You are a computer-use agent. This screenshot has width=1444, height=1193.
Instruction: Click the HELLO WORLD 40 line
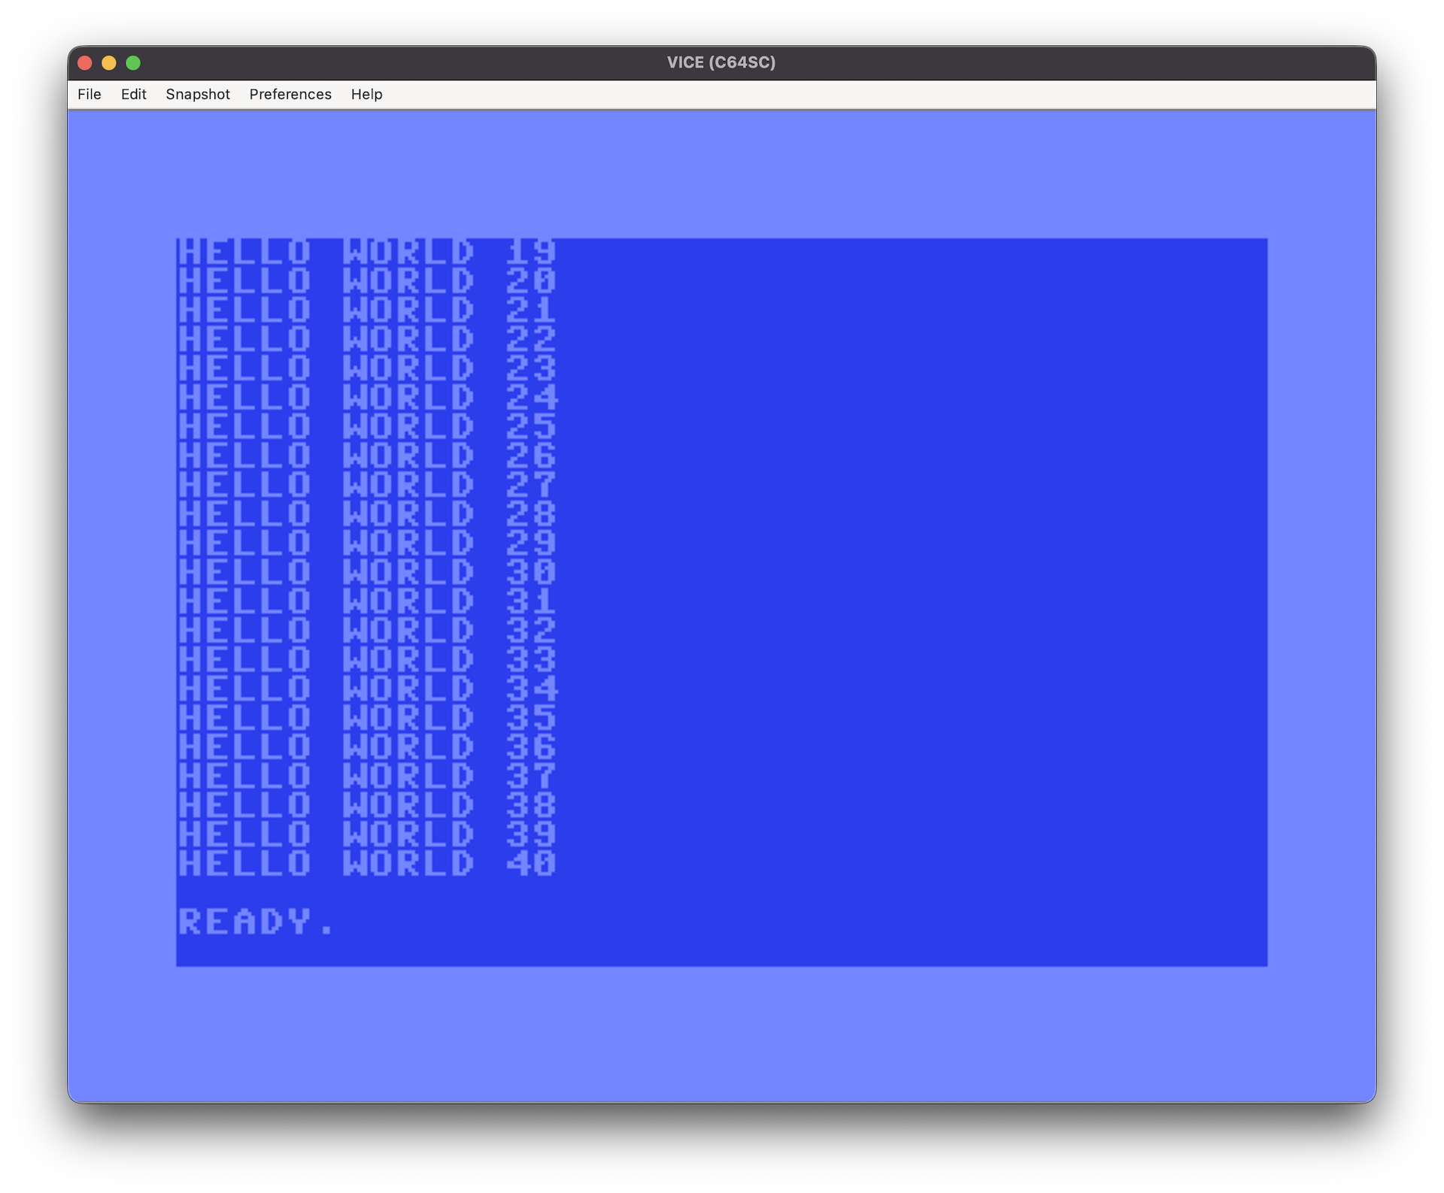(366, 863)
